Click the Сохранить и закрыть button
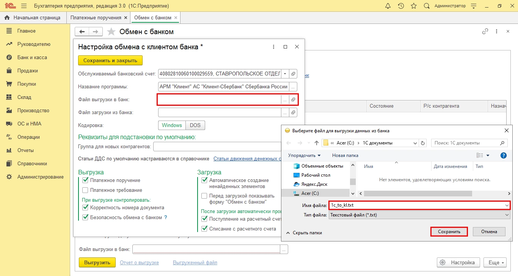The image size is (518, 276). tap(110, 60)
